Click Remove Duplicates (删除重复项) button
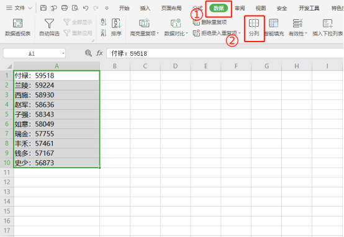Viewport: 344px width, 237px height. click(210, 22)
